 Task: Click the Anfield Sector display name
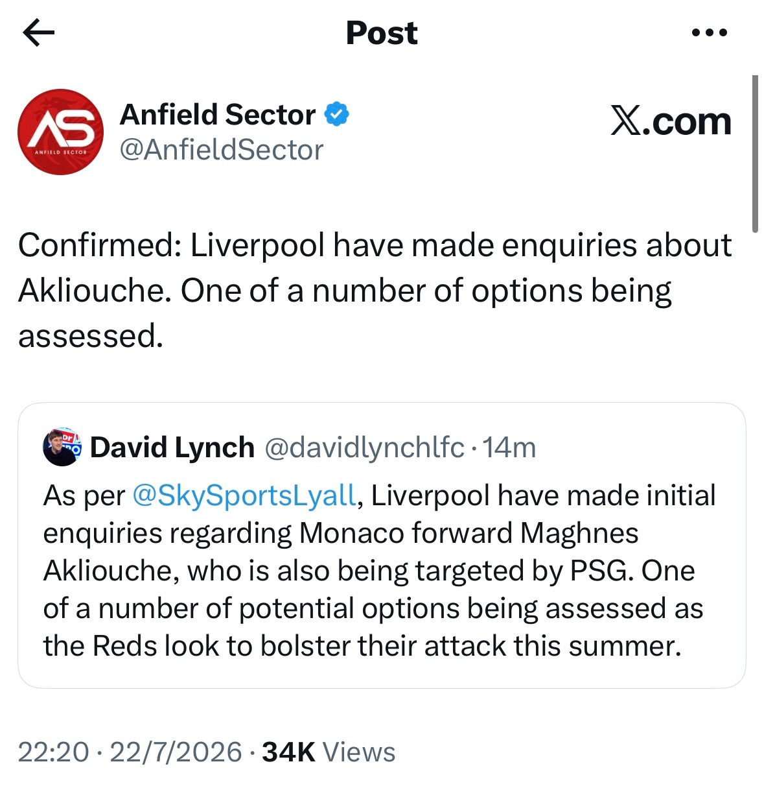pos(218,115)
